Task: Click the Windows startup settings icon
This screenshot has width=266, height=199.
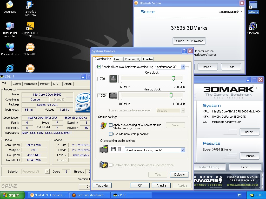Action: [103, 126]
